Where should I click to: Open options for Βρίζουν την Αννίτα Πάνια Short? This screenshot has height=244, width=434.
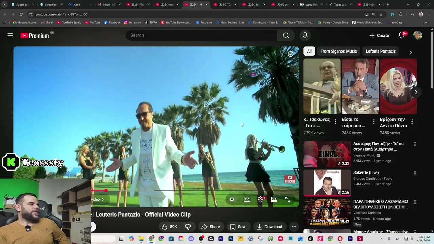(x=412, y=122)
